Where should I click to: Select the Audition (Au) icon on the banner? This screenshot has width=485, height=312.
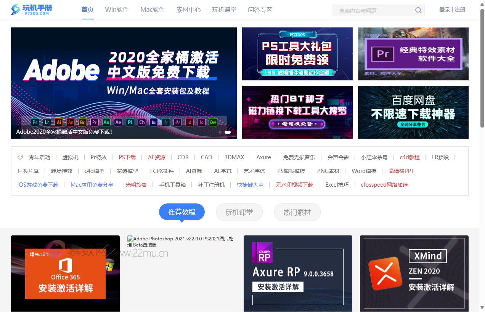(106, 122)
